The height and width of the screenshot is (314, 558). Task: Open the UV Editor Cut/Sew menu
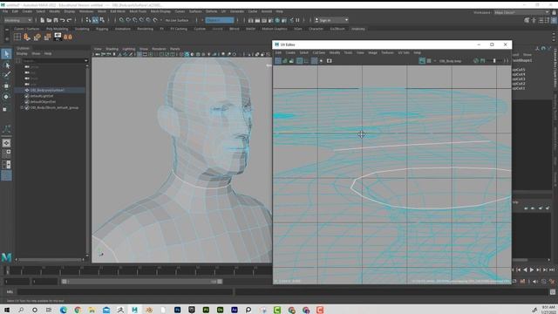319,52
